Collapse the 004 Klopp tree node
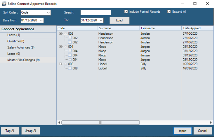The height and width of the screenshot is (137, 214). point(60,47)
